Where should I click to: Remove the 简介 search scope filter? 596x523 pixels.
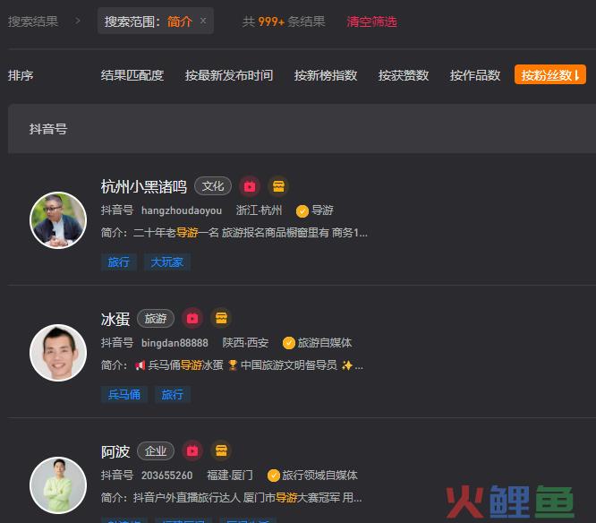[x=203, y=21]
